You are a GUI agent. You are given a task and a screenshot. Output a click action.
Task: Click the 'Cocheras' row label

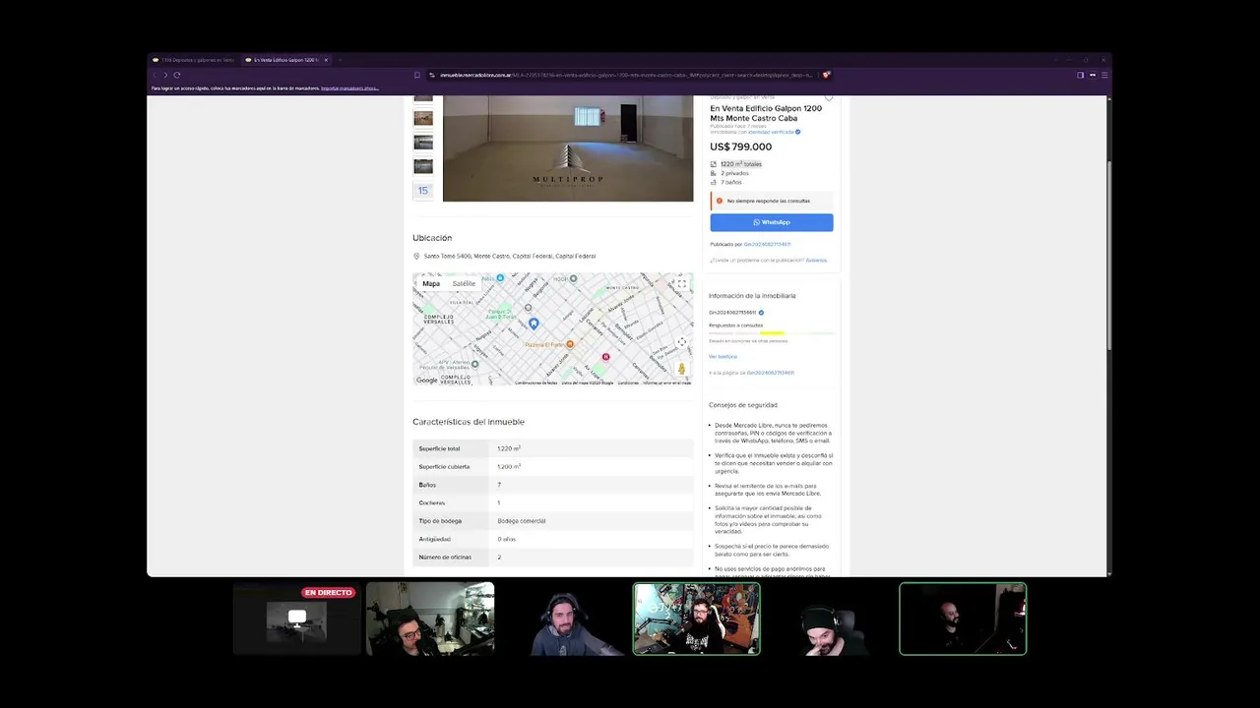[432, 503]
